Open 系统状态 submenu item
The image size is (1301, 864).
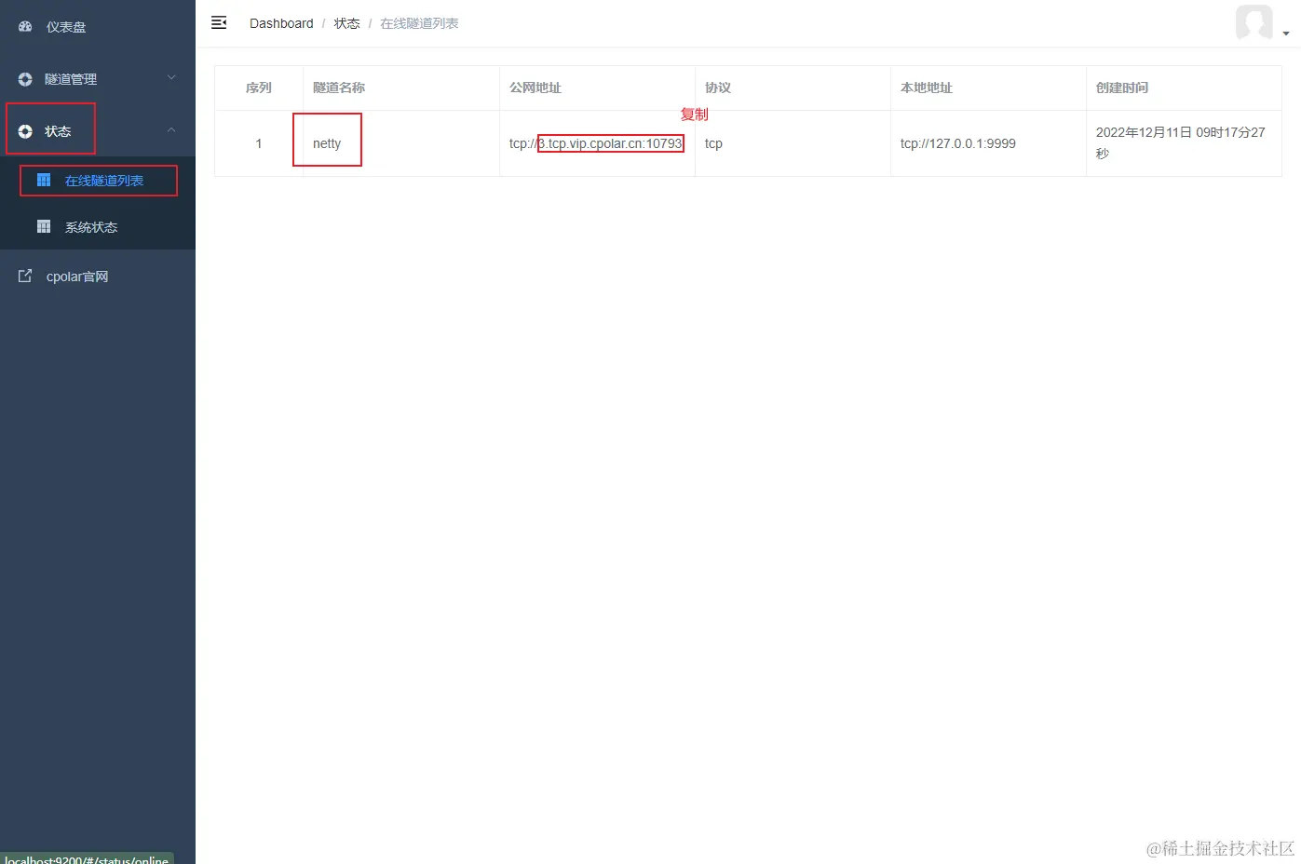coord(98,227)
